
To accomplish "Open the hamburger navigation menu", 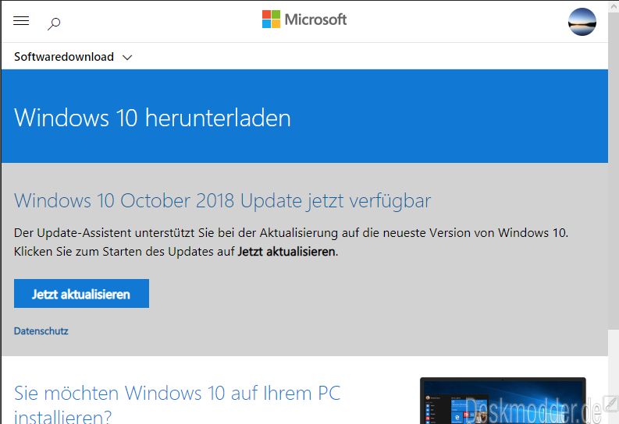I will 21,20.
